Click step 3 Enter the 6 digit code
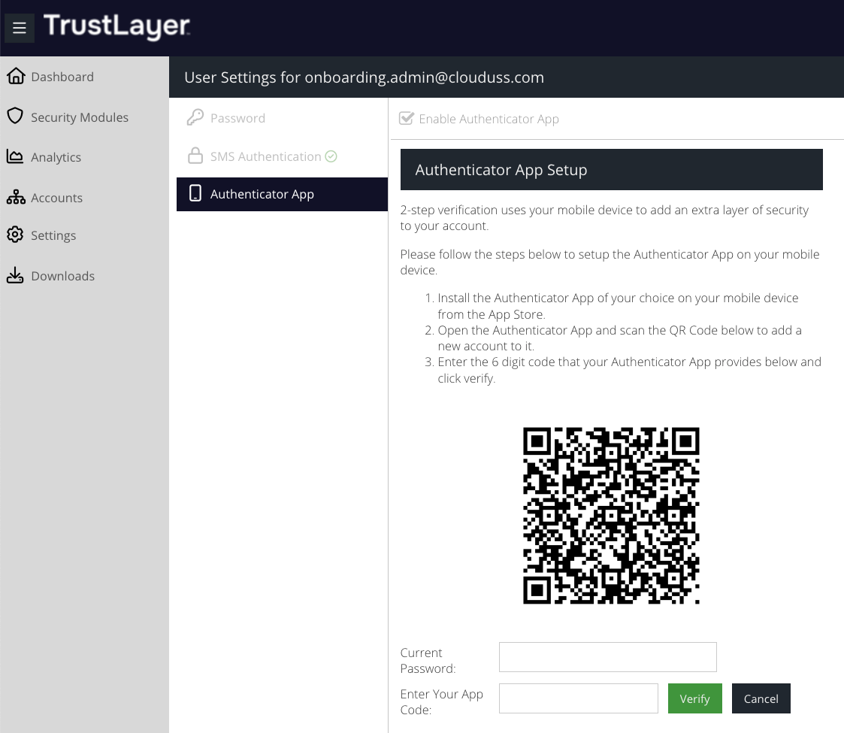The width and height of the screenshot is (844, 733). pyautogui.click(x=629, y=370)
